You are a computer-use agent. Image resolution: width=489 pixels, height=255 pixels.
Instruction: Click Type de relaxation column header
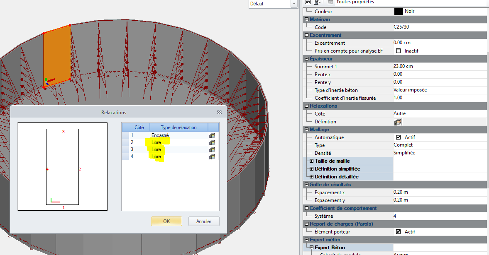(178, 127)
